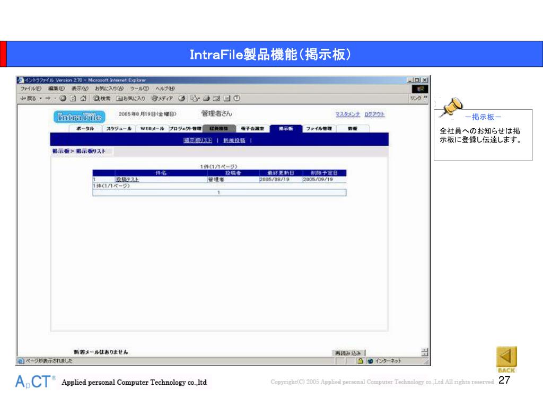Open the お気に入り(A) menu
This screenshot has height=407, width=543.
pyautogui.click(x=109, y=89)
